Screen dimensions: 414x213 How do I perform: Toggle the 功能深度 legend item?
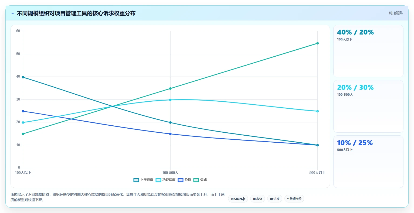(165, 180)
